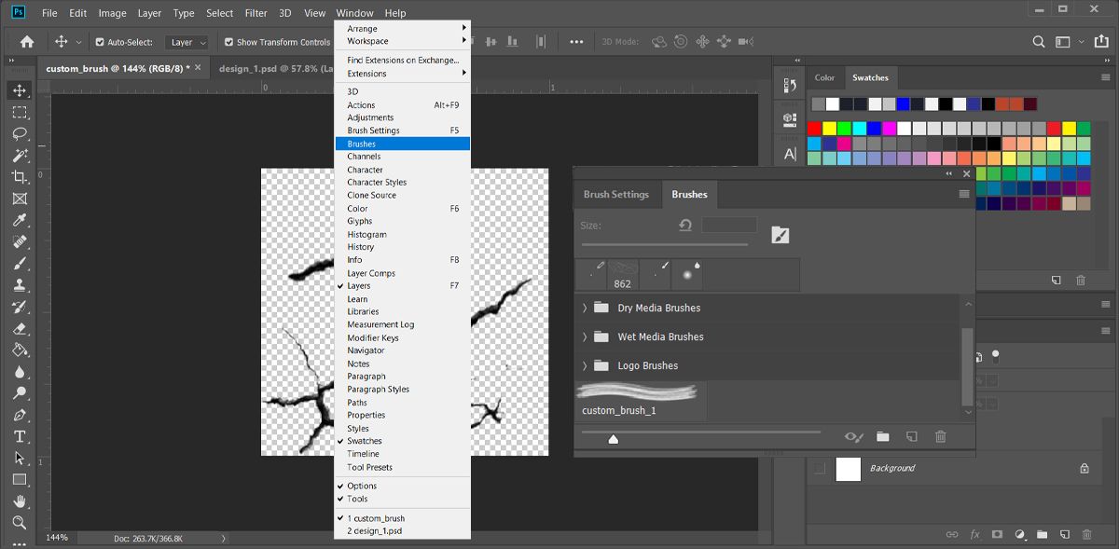The height and width of the screenshot is (549, 1119).
Task: Choose the Clone Stamp tool
Action: [20, 285]
